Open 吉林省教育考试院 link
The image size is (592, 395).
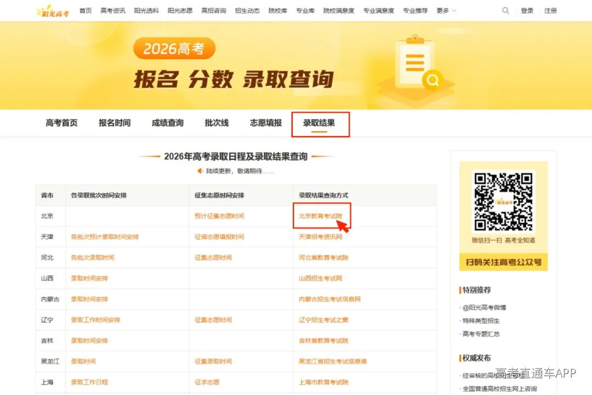[323, 341]
